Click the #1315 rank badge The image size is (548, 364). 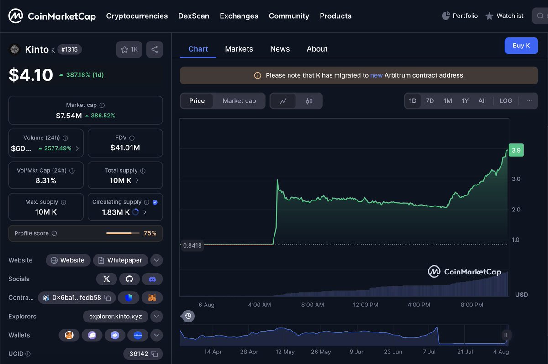point(69,49)
